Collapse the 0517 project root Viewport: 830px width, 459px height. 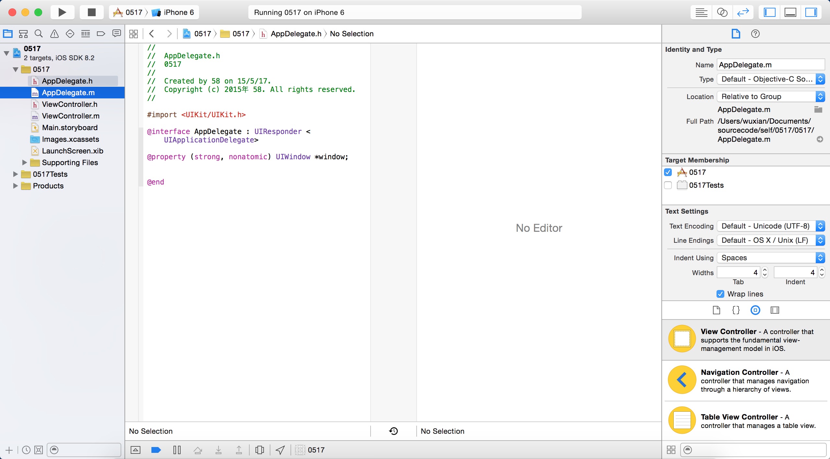[x=6, y=53]
